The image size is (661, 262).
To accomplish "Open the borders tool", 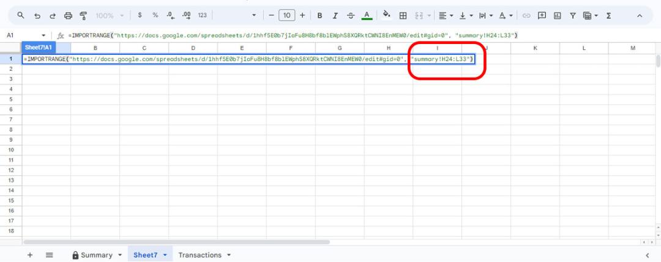I will 403,15.
